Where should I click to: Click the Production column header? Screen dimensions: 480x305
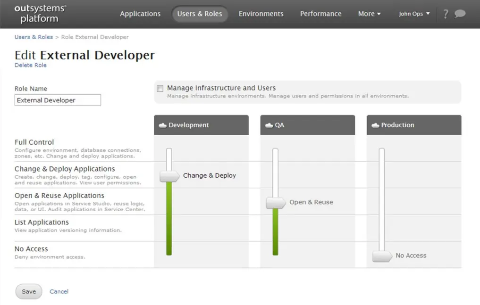click(414, 125)
